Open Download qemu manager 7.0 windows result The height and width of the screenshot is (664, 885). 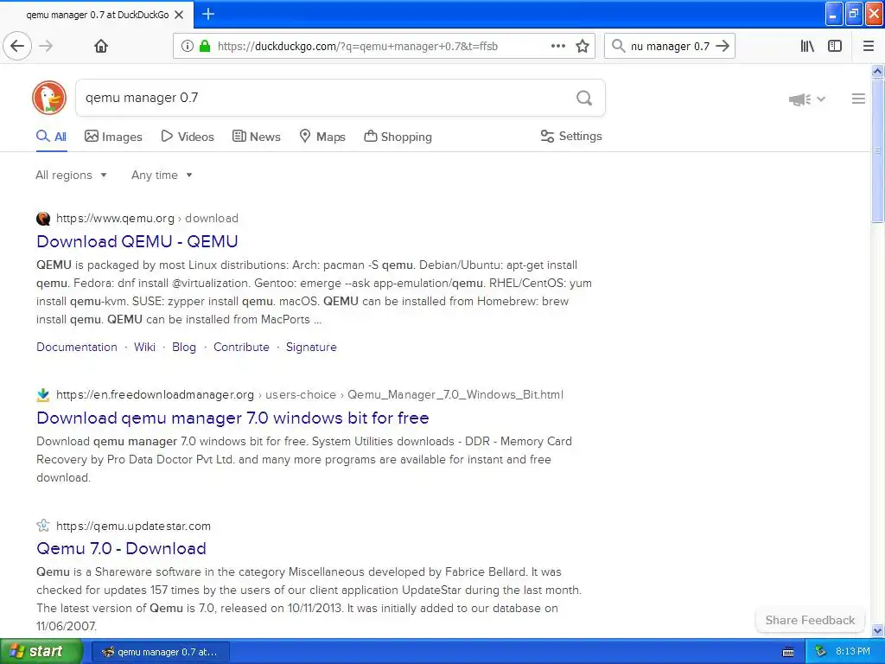click(x=232, y=418)
